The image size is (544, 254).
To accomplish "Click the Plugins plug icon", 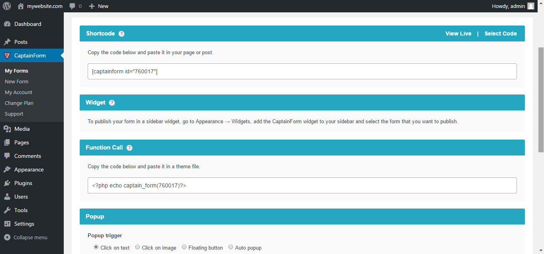I will tap(7, 183).
